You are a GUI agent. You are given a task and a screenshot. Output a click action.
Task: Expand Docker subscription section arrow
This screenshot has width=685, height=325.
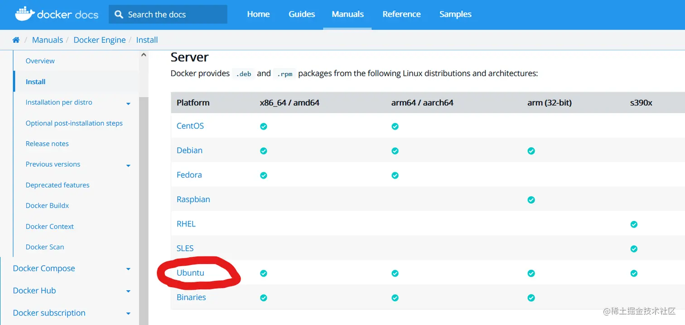128,313
